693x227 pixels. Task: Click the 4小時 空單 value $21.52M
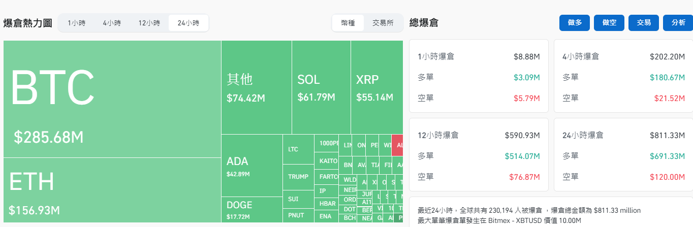pos(670,99)
